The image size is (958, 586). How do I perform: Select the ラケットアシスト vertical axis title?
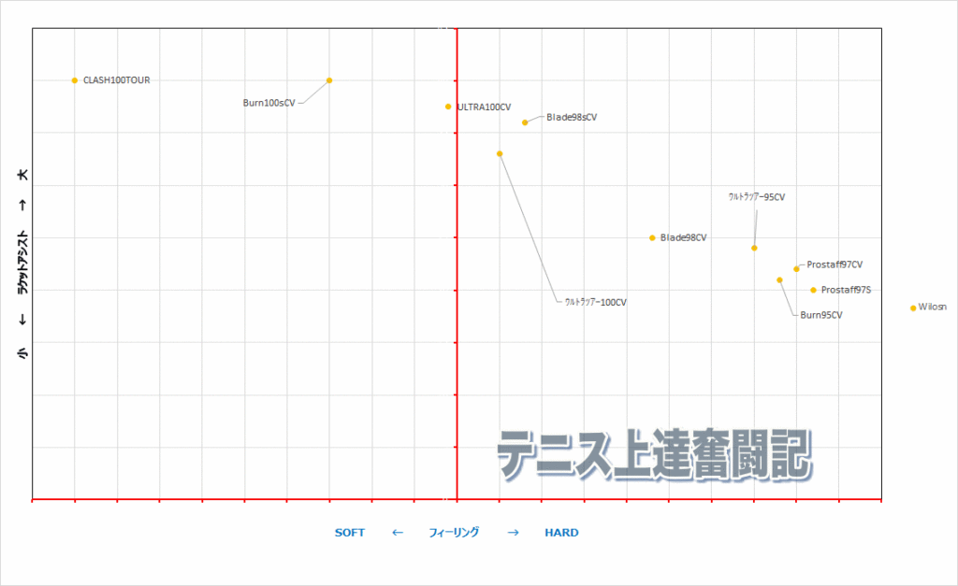22,262
